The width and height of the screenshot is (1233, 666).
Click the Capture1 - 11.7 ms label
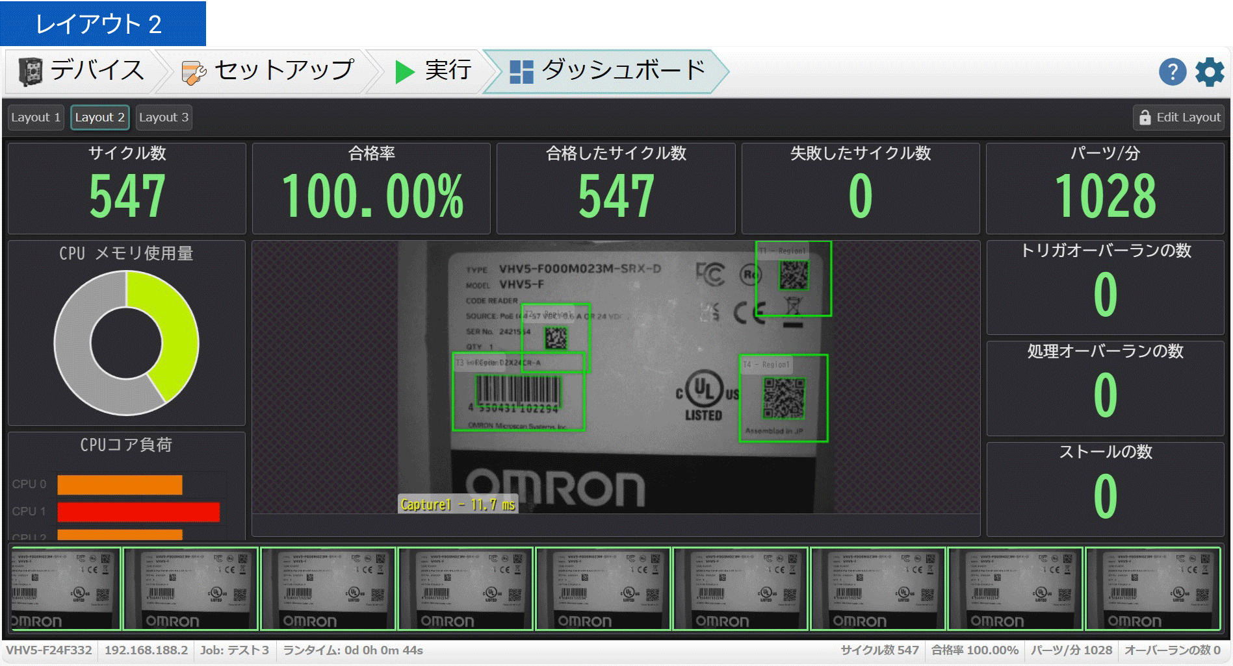458,504
